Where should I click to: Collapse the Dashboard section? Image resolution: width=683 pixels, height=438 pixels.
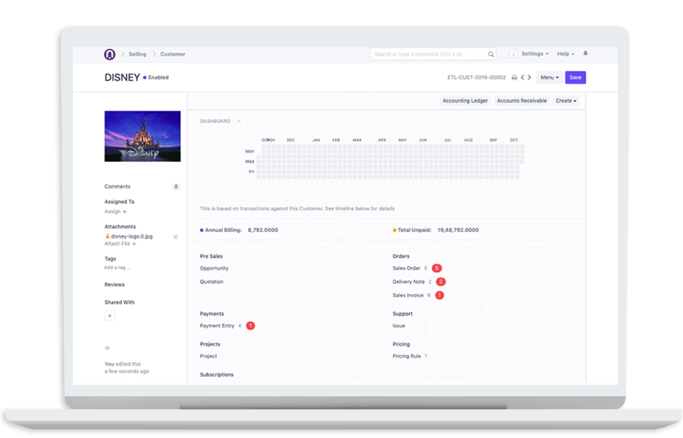[239, 121]
